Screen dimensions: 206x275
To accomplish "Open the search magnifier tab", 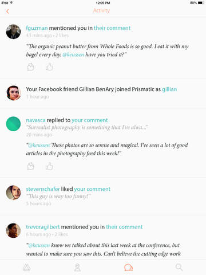I will [x=179, y=268].
